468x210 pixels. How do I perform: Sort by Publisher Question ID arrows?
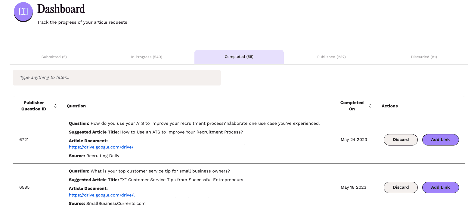coord(55,106)
